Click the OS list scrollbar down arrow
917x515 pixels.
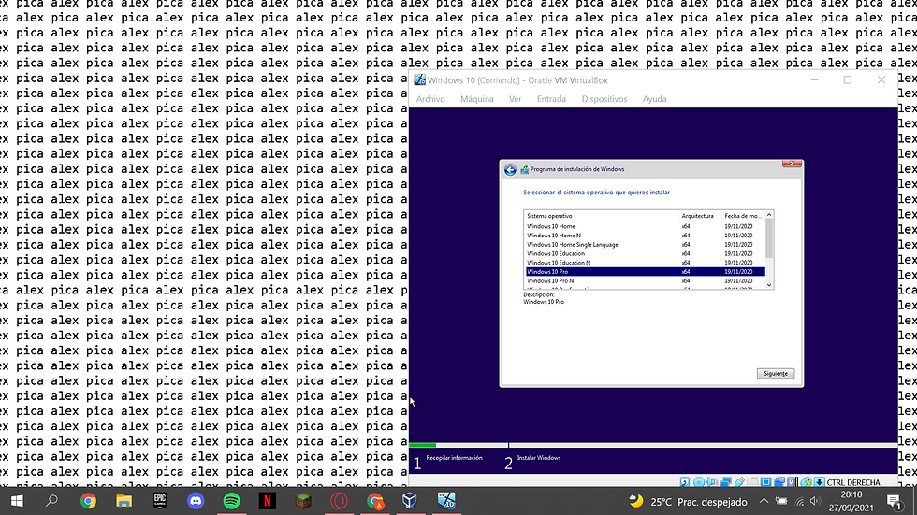pos(769,285)
